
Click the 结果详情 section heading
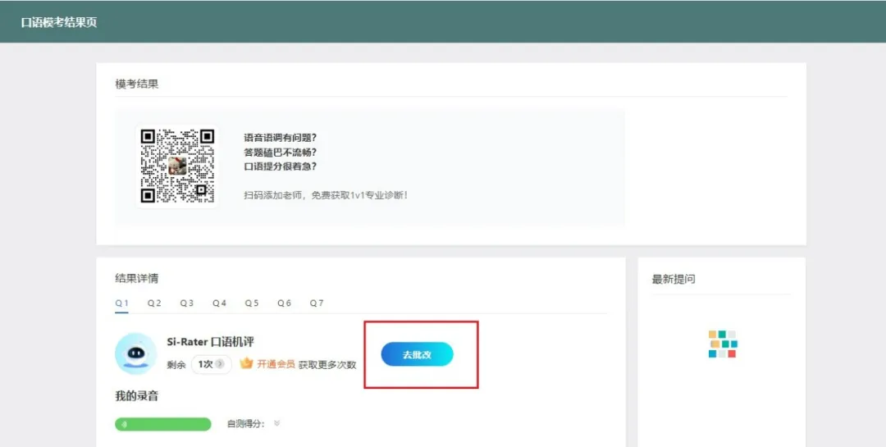[x=137, y=279]
